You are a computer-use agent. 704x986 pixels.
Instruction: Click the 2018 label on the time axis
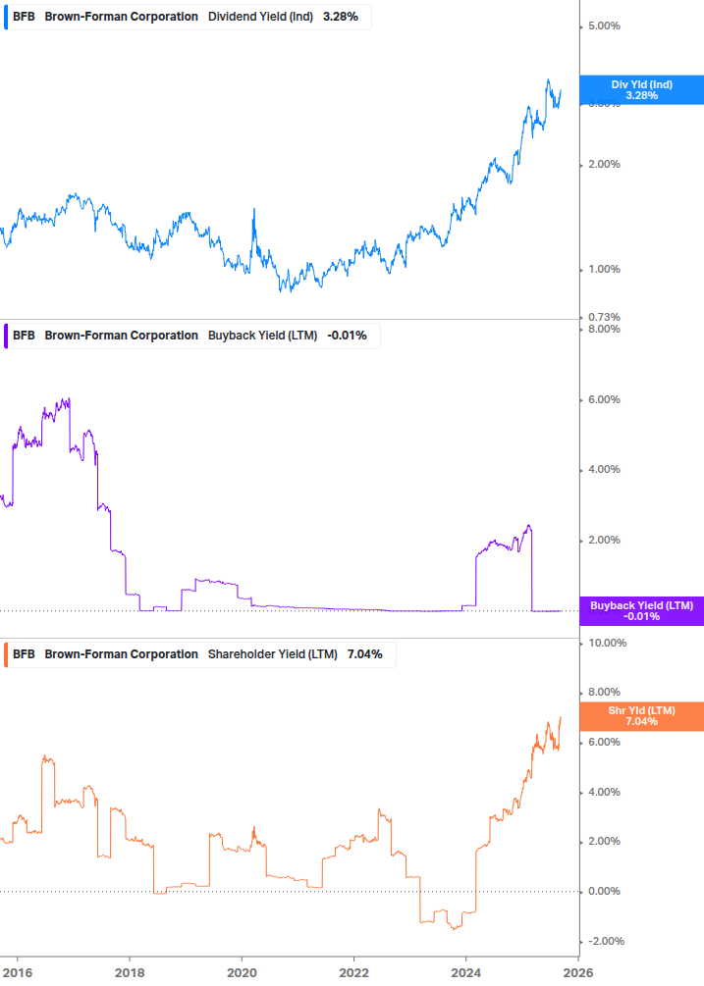(x=130, y=973)
